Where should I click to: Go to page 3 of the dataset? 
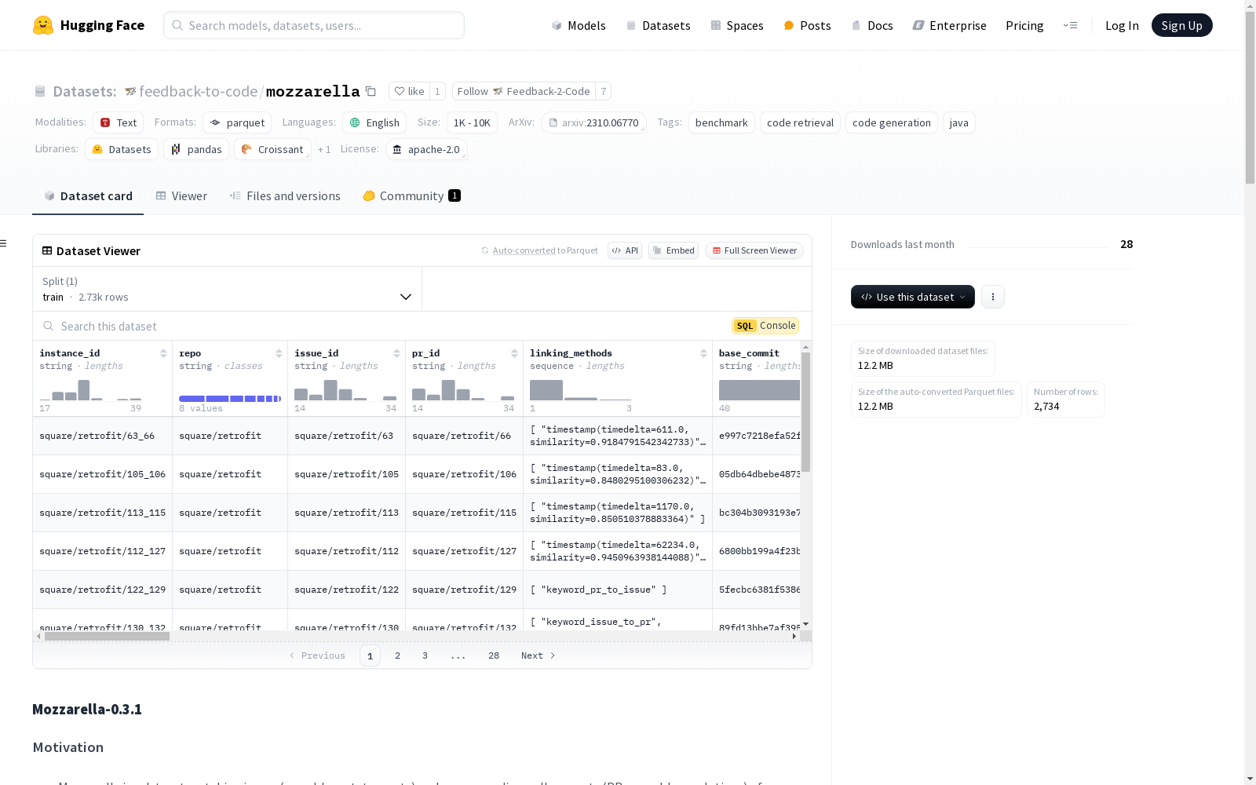[425, 655]
